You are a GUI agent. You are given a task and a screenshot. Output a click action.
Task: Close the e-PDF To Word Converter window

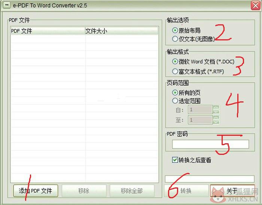[256, 6]
